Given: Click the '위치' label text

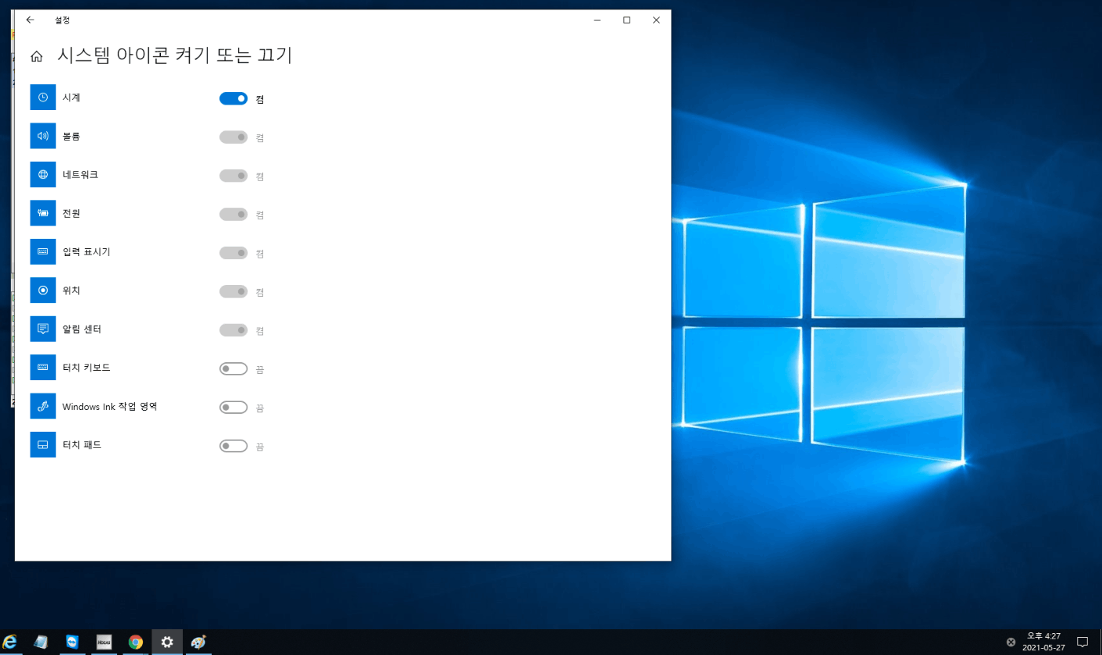Looking at the screenshot, I should [x=71, y=290].
